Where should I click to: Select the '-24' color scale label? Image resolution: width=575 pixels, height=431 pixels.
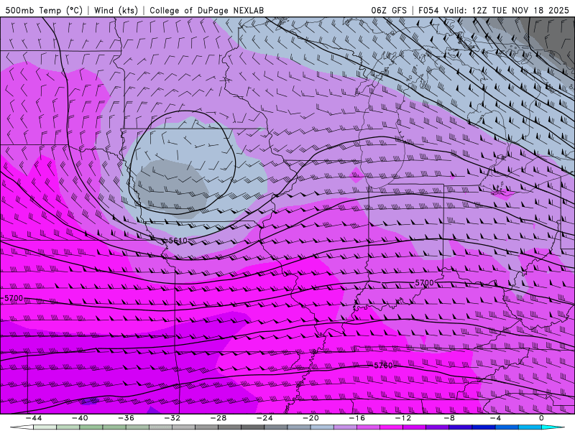click(264, 418)
